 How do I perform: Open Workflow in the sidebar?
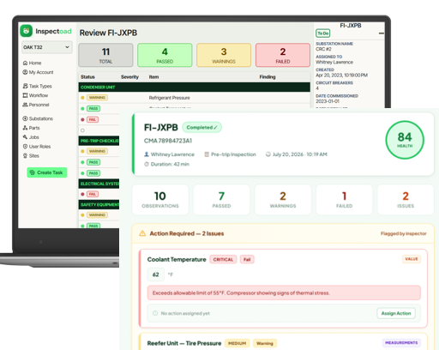click(x=35, y=95)
